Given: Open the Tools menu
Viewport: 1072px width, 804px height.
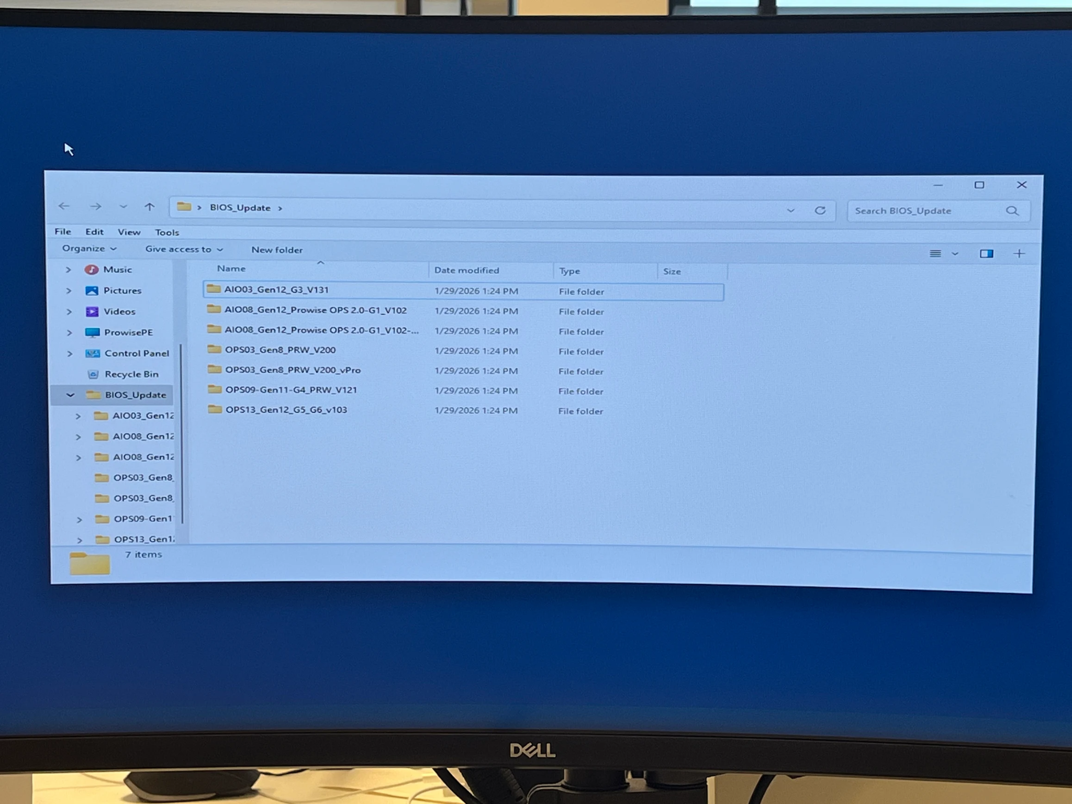Looking at the screenshot, I should 166,232.
